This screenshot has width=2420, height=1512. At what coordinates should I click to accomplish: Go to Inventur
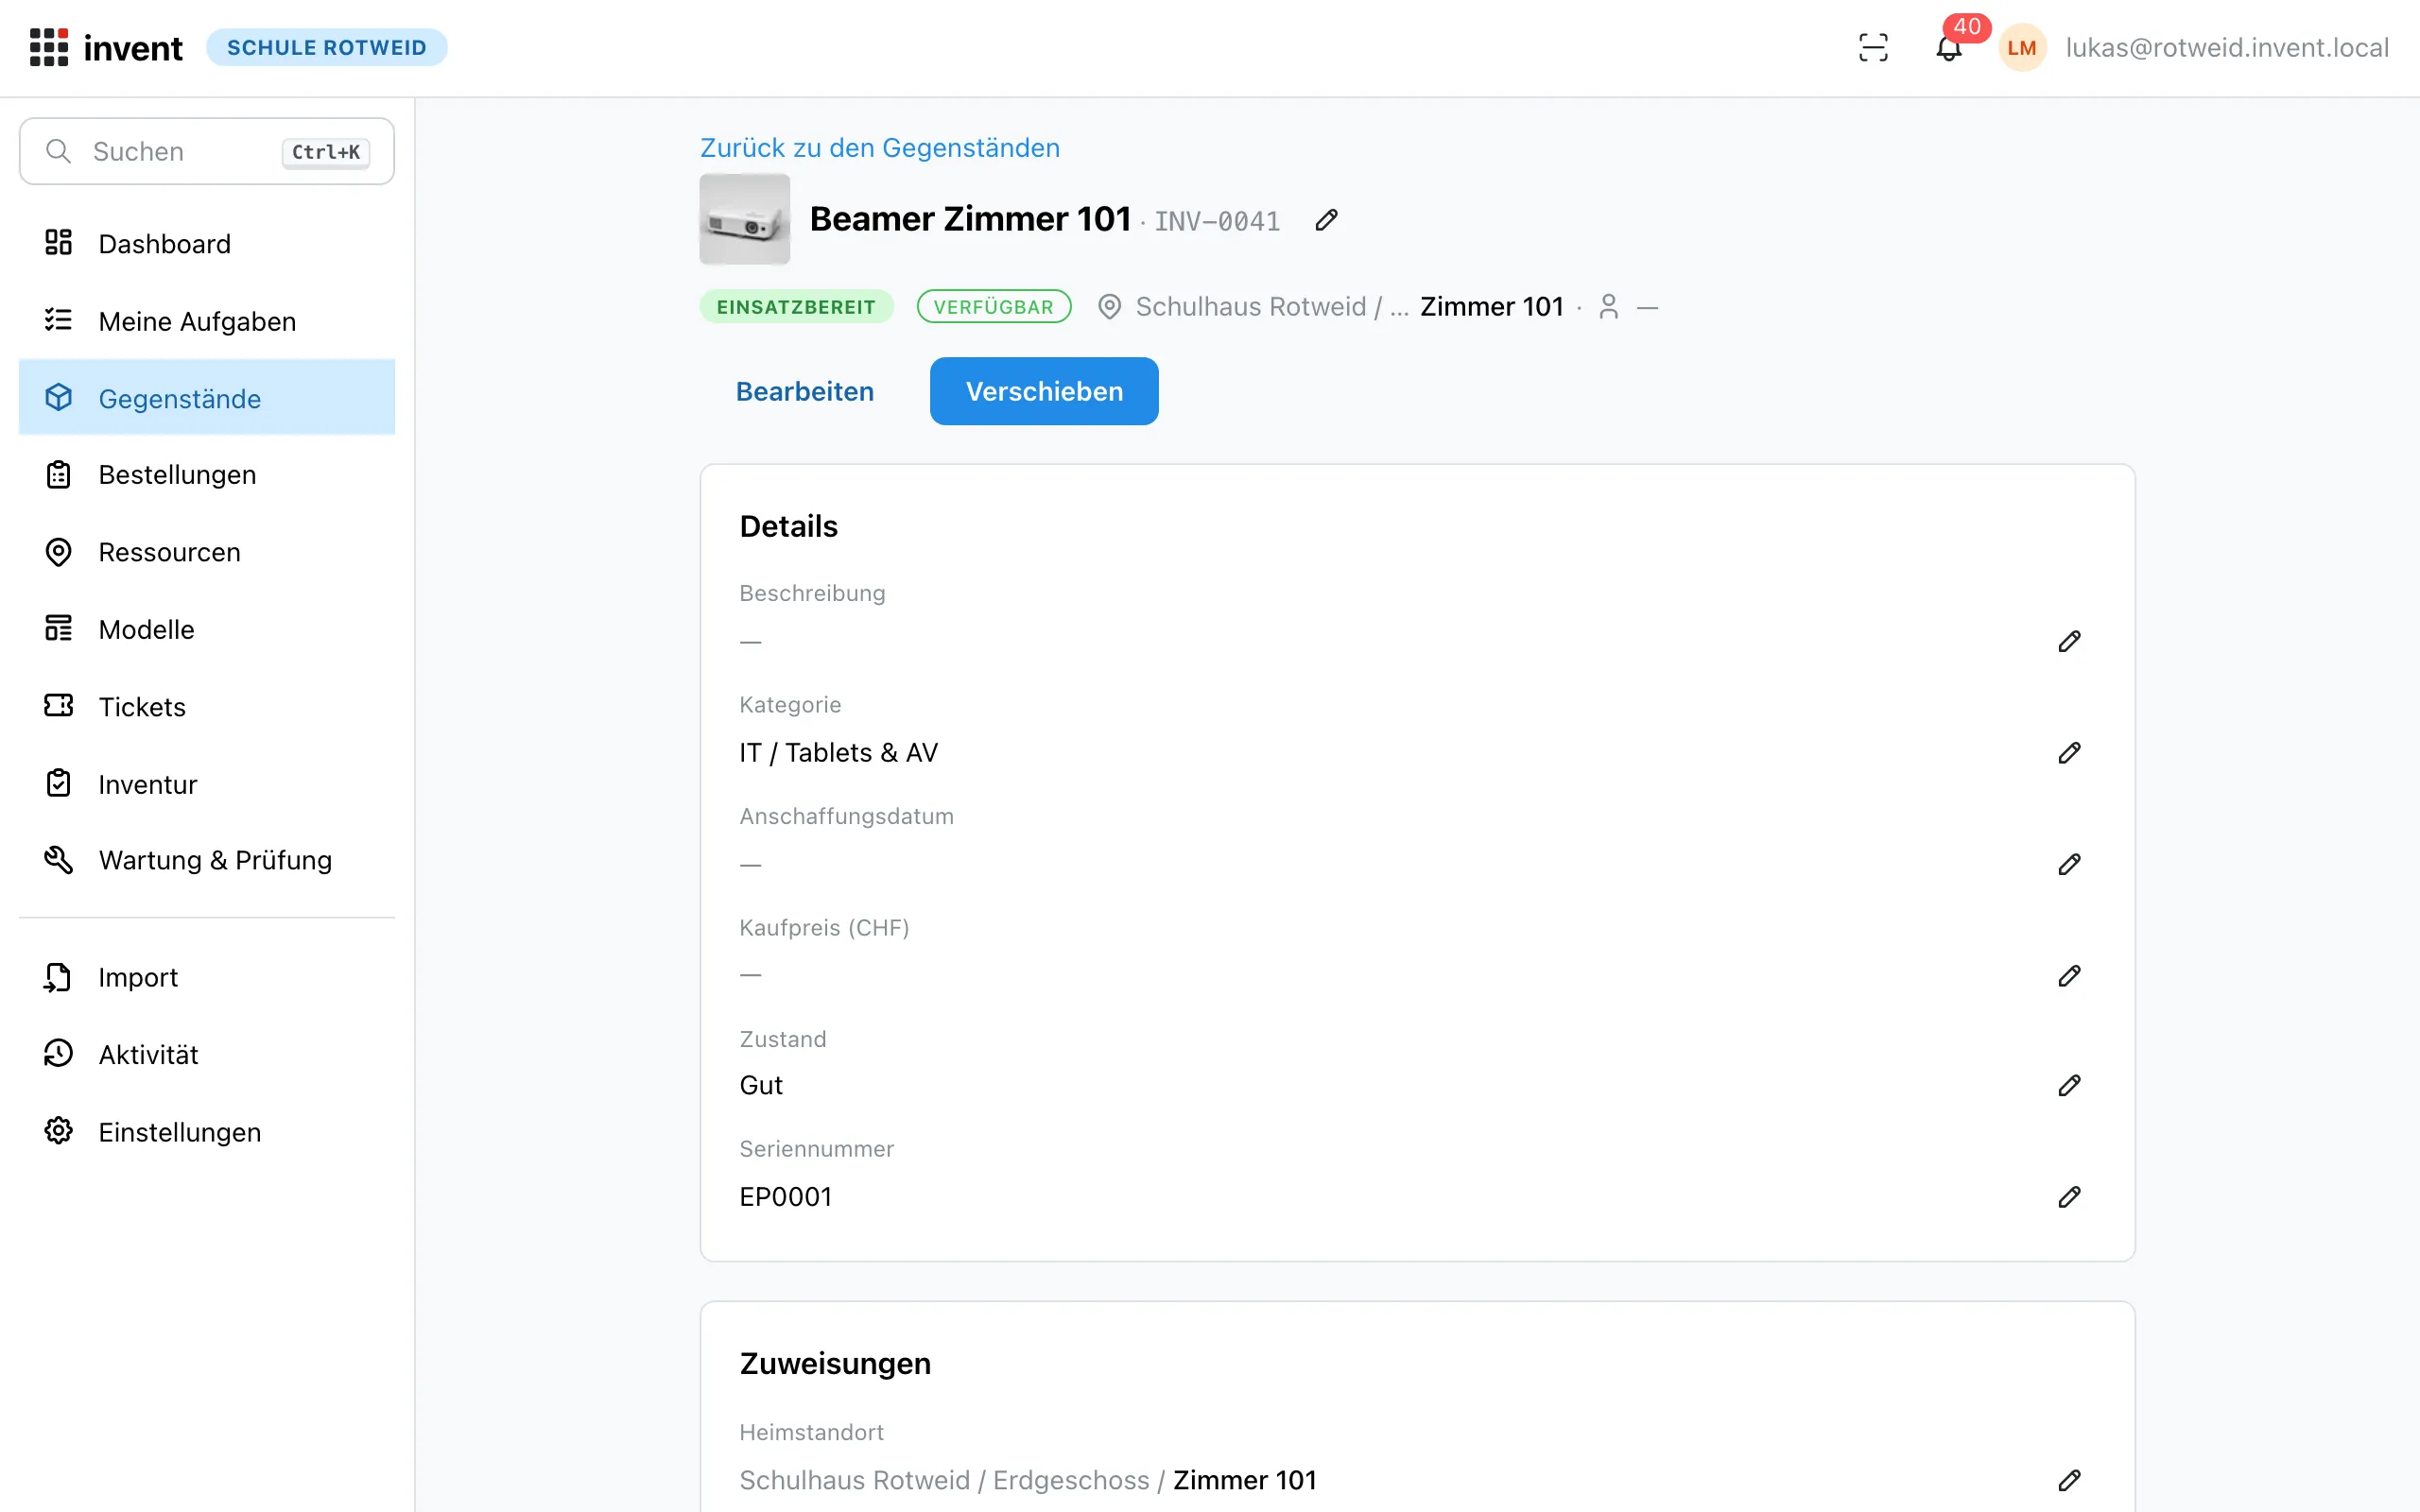point(207,783)
